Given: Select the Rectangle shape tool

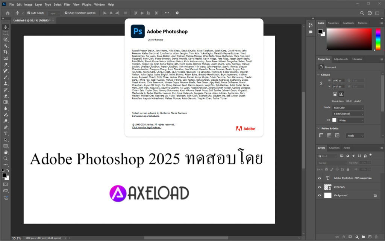Looking at the screenshot, I should [5, 146].
